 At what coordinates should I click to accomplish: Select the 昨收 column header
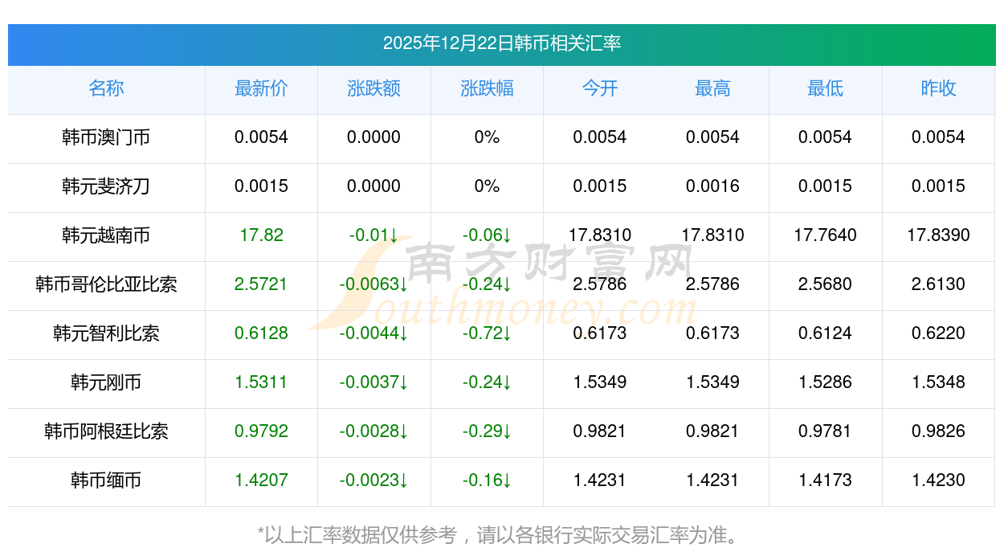click(x=938, y=88)
